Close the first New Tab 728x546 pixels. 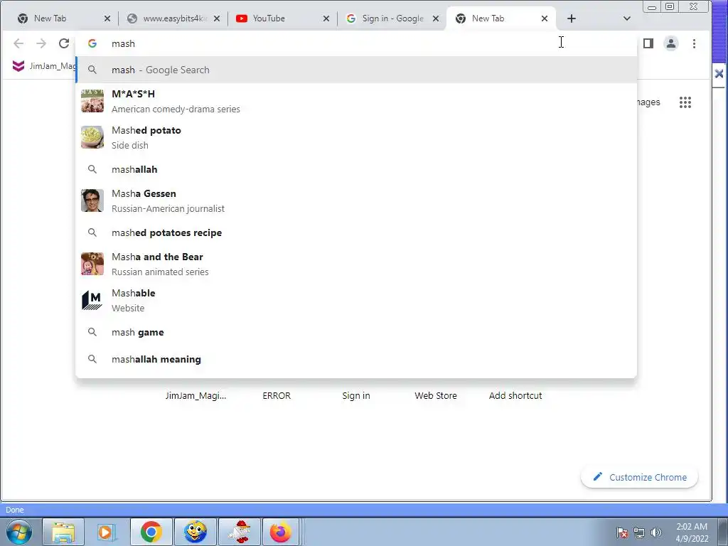pyautogui.click(x=107, y=18)
